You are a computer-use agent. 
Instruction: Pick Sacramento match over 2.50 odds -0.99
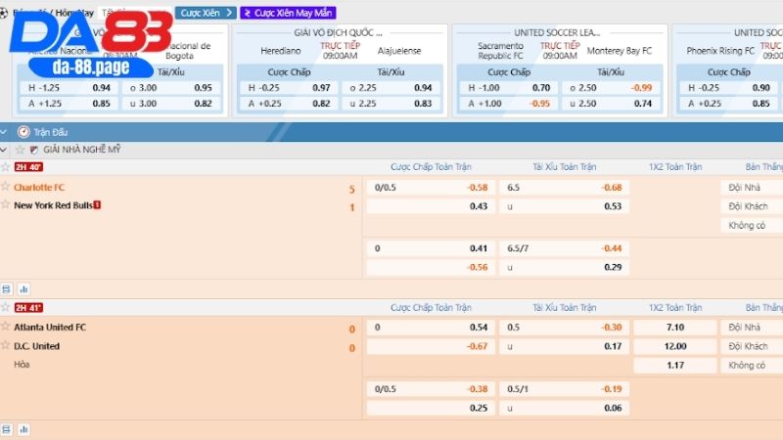click(611, 88)
